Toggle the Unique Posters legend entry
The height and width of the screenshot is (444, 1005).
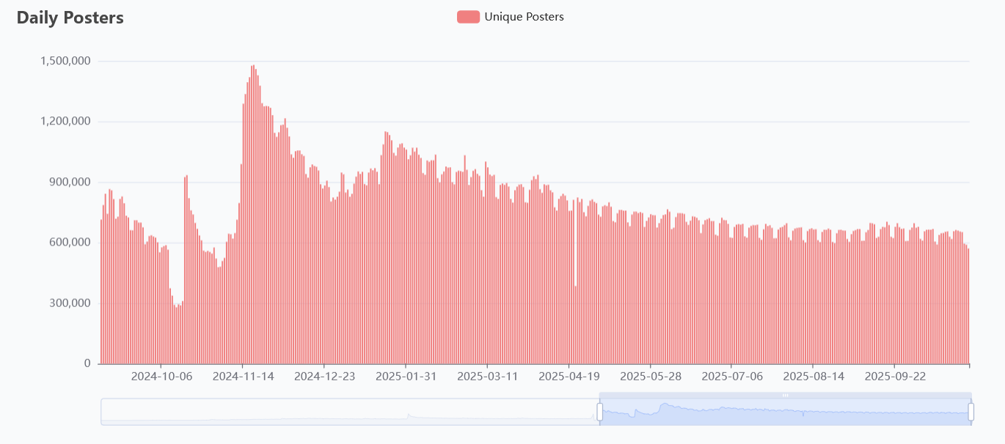[511, 17]
